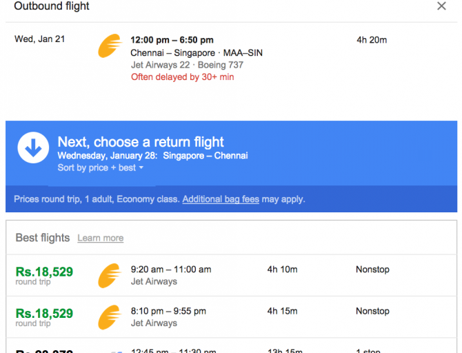Click the 12:00 pm – 6:50 pm outbound flight time
Viewport: 462px width, 353px height.
click(172, 40)
